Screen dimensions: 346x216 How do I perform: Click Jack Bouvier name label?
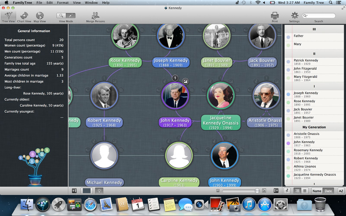coord(262,62)
